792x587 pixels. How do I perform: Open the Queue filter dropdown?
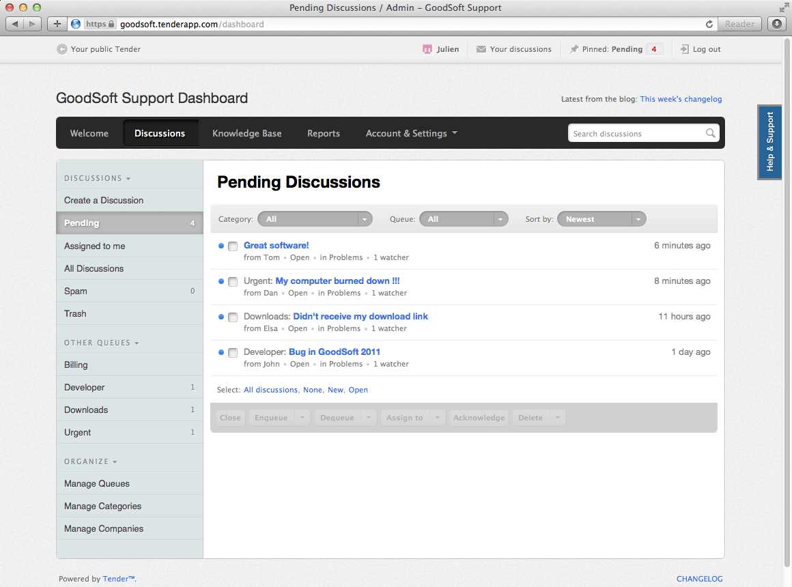pos(464,218)
